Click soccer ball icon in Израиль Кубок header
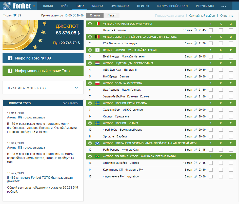This screenshot has width=239, height=204. click(90, 50)
